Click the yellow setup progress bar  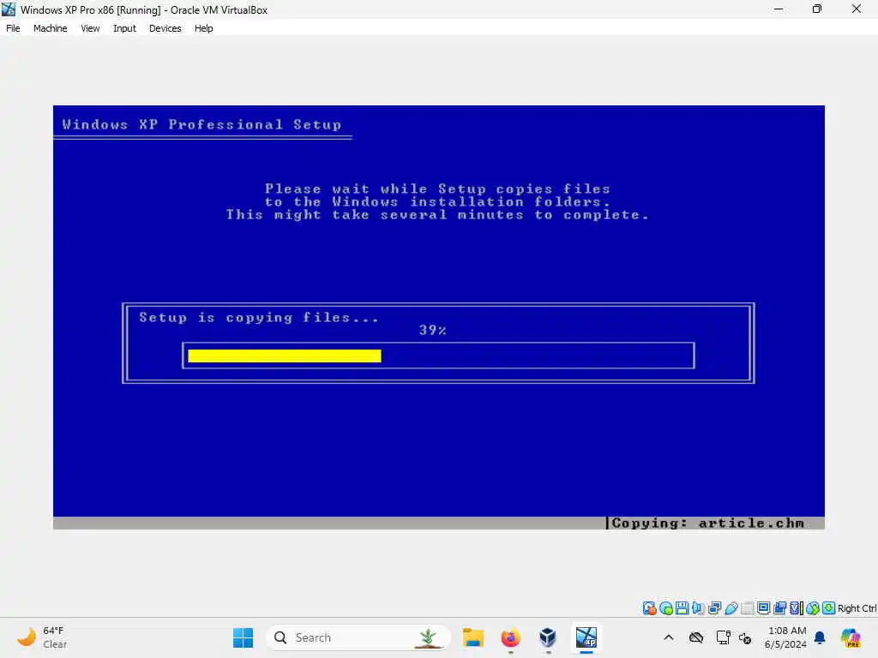point(285,356)
